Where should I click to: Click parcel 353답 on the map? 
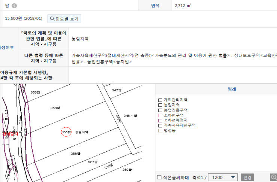35,92
